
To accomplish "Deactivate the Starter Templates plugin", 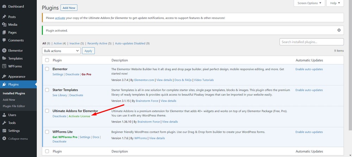I will point(76,95).
